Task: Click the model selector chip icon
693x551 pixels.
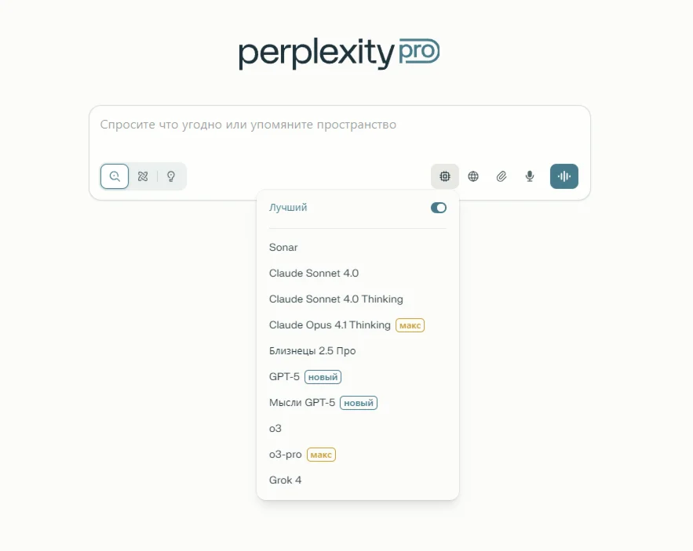Action: [x=445, y=176]
